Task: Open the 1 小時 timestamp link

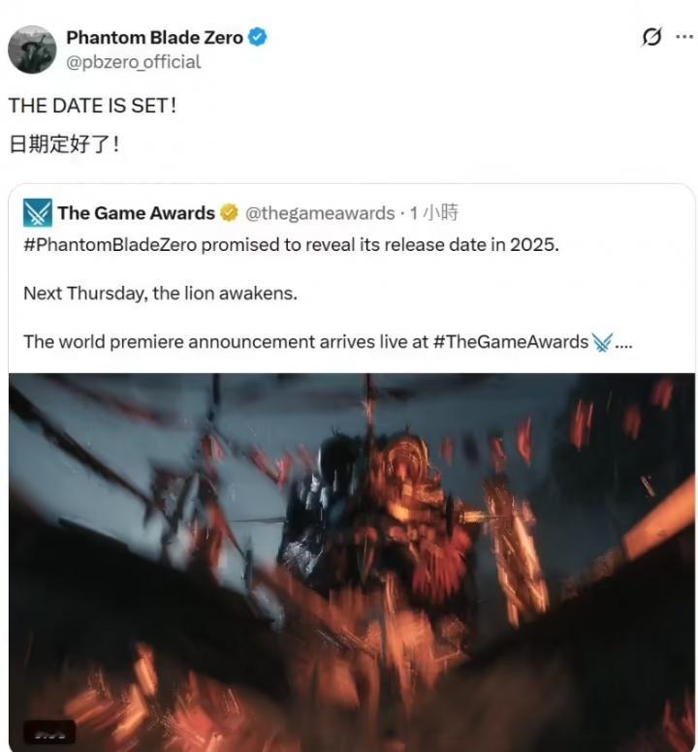Action: pyautogui.click(x=434, y=212)
